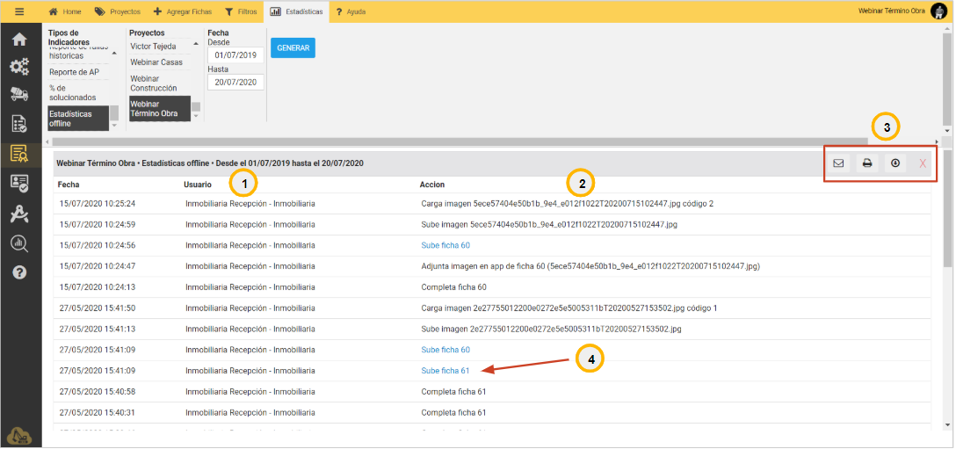Open the Agregar Fichas tab
This screenshot has height=449, width=956.
[182, 11]
